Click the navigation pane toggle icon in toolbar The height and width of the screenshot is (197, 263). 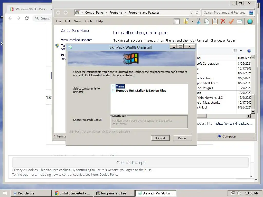176,21
